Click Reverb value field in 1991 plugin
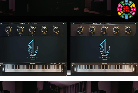 pyautogui.click(x=20, y=34)
